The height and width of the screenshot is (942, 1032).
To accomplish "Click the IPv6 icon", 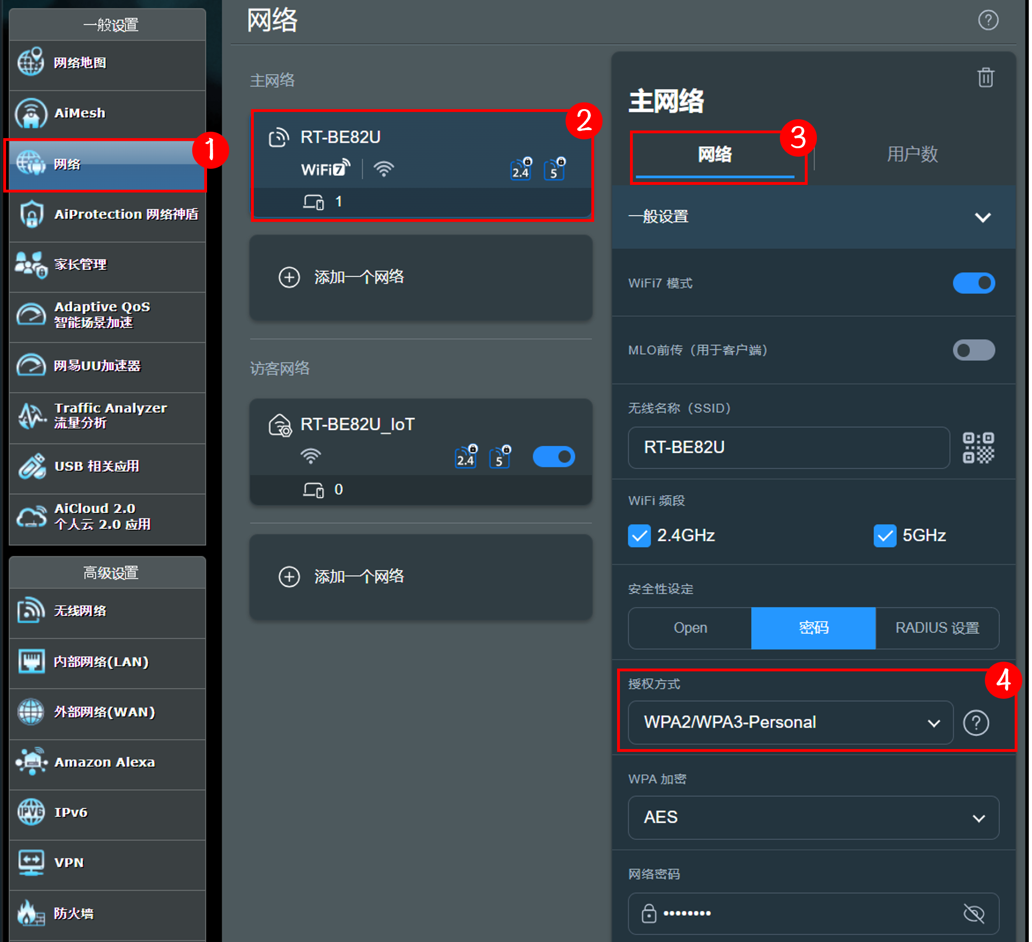I will tap(31, 812).
